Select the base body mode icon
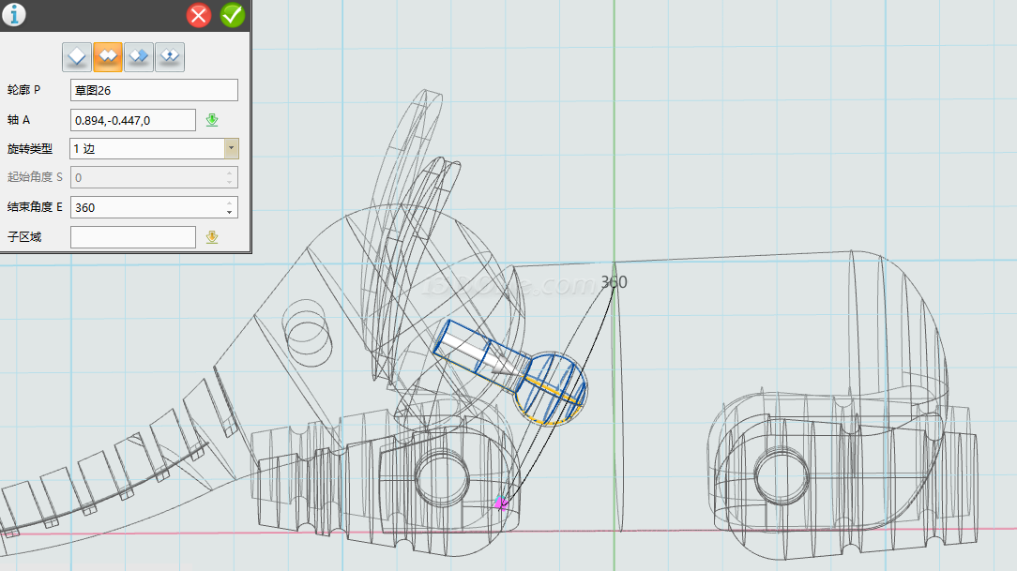1017x571 pixels. click(77, 57)
